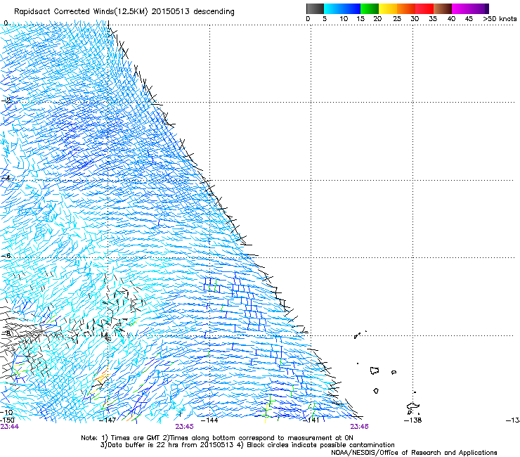
Task: Click the '10' legend scale label
Action: click(x=344, y=19)
